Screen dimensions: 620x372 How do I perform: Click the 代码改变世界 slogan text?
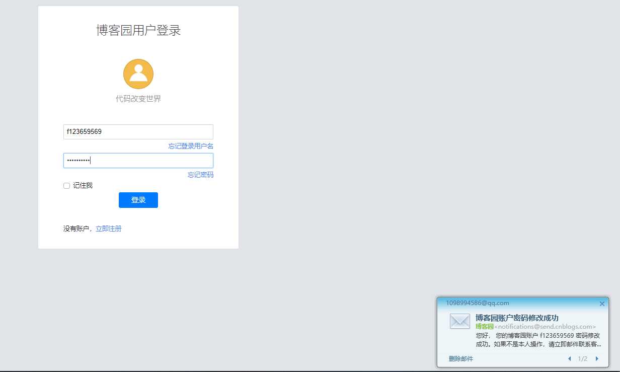pos(138,99)
